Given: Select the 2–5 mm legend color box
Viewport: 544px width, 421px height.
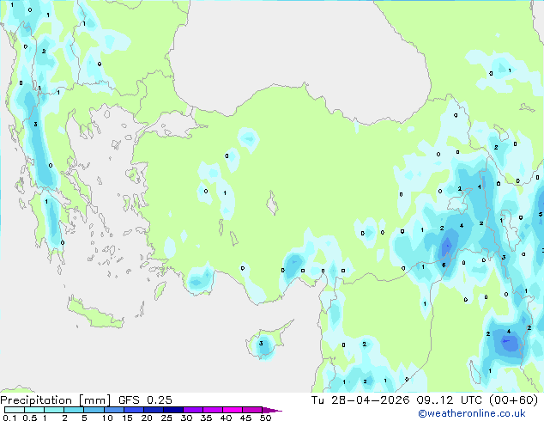Looking at the screenshot, I should [74, 410].
